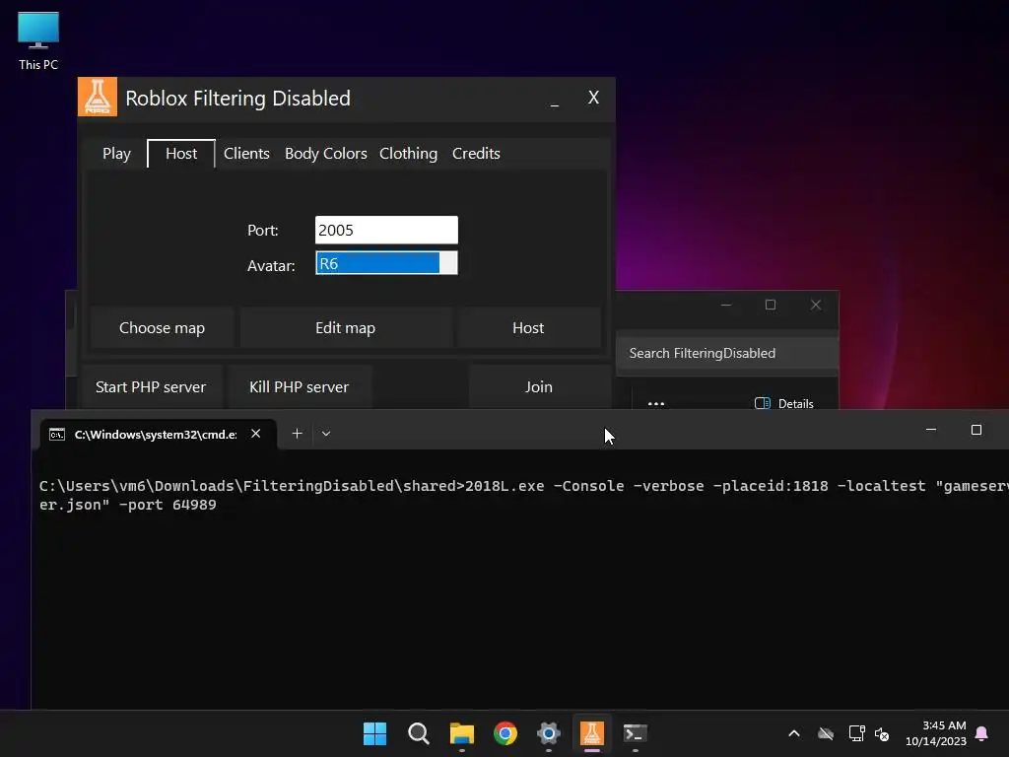Click the Roblox Filtering Disabled title text
The width and height of the screenshot is (1009, 757).
pos(238,98)
